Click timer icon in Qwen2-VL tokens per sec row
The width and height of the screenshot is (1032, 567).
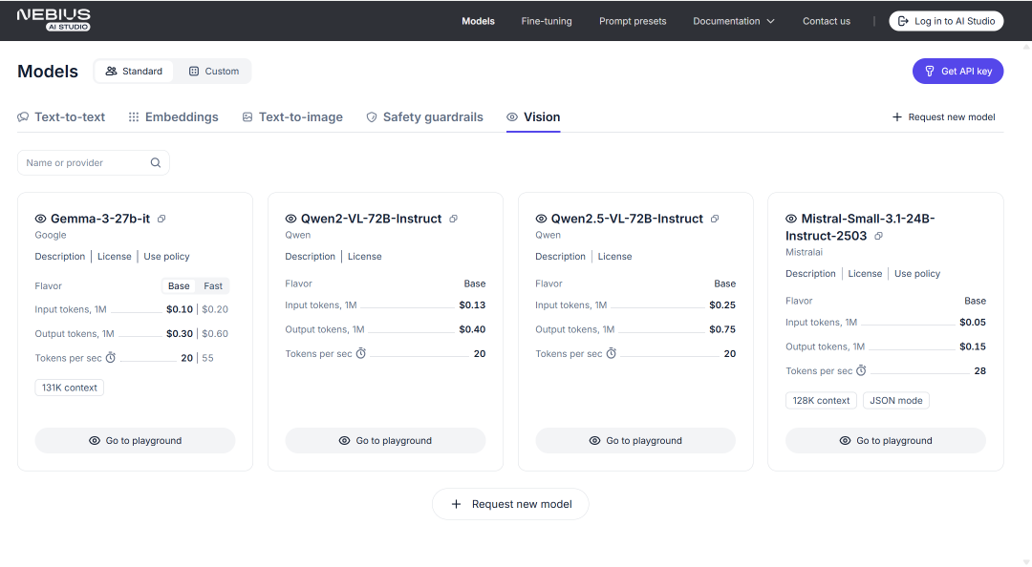tap(360, 353)
